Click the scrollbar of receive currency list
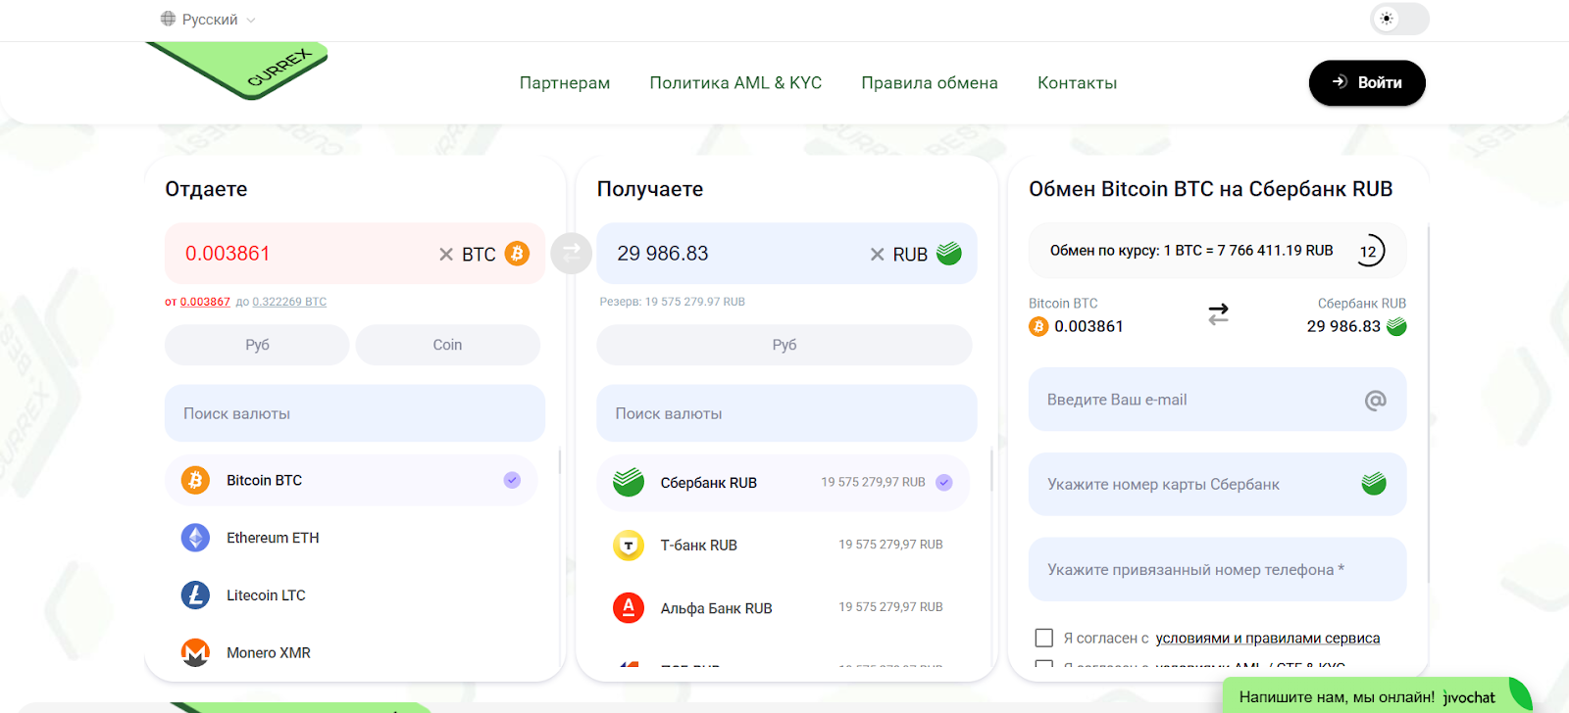The height and width of the screenshot is (713, 1569). (x=991, y=470)
